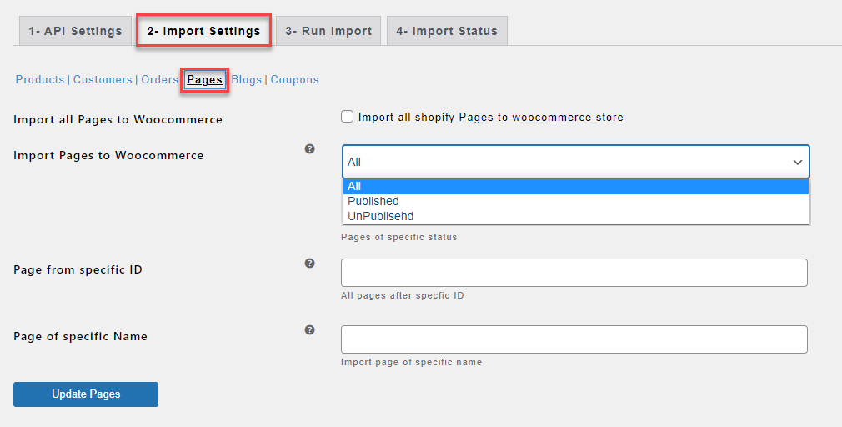Focus the Page of specific Name field
The image size is (842, 427).
coord(574,339)
